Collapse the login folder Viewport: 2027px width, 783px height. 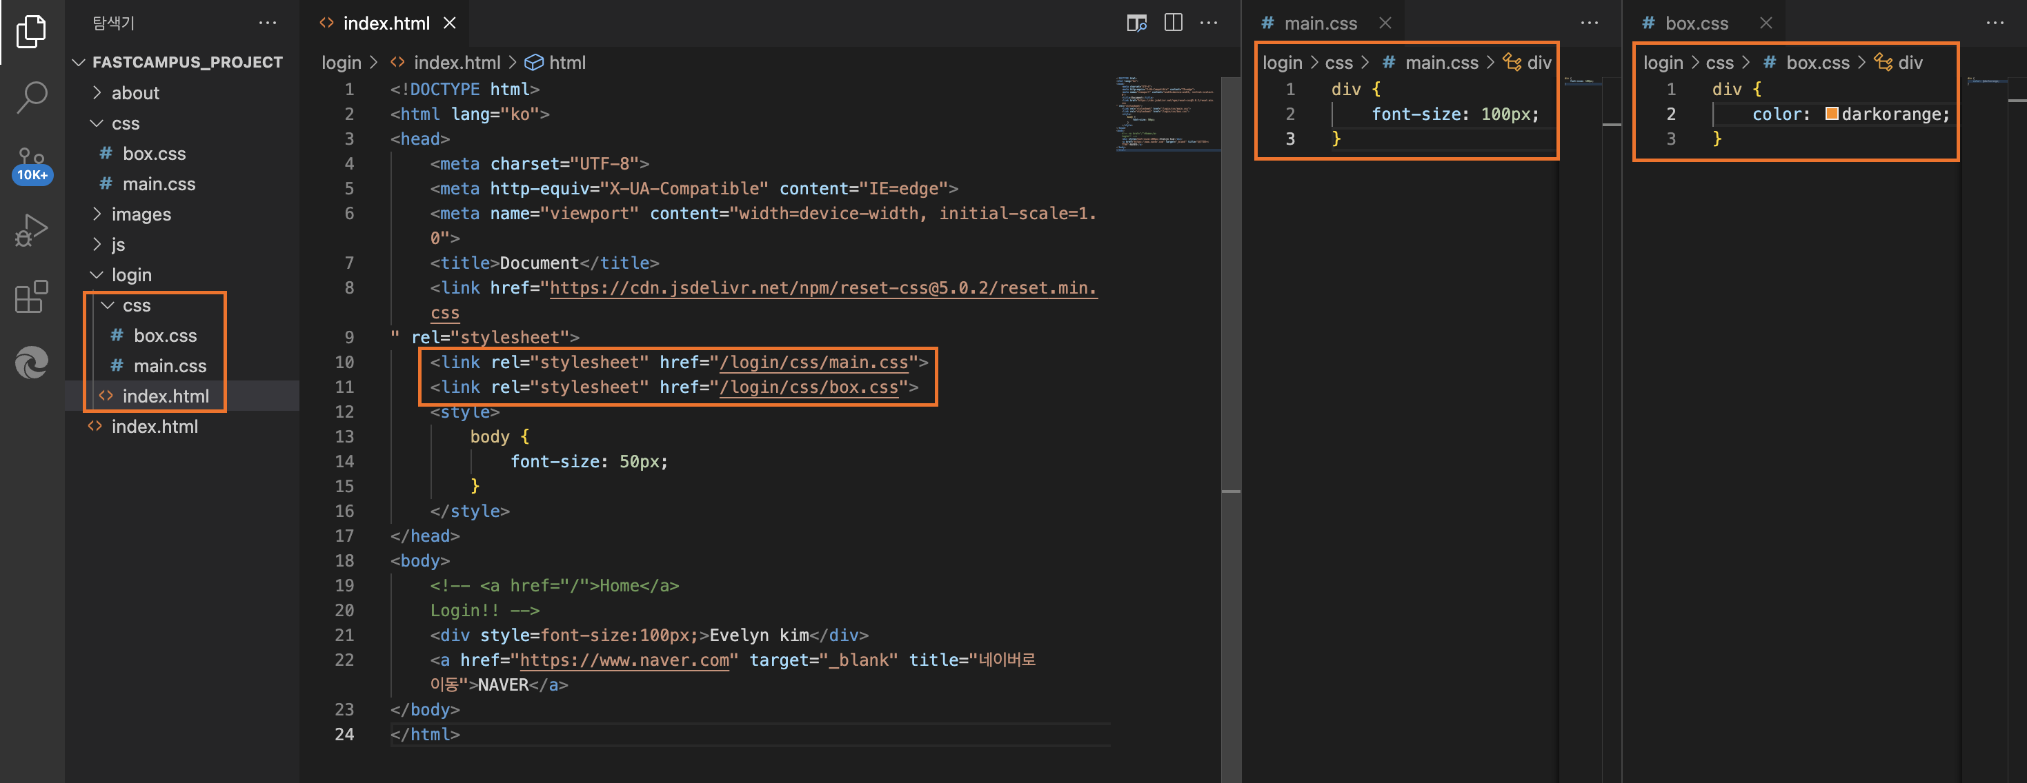point(130,274)
